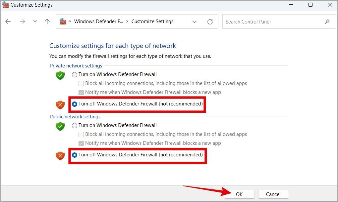338x202 pixels.
Task: Click green shield icon under Public settings
Action: pos(60,127)
